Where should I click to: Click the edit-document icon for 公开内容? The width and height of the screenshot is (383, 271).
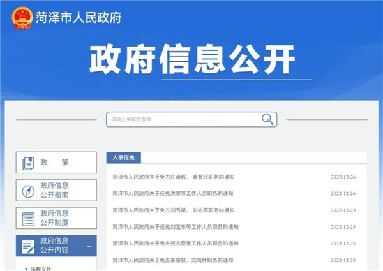(x=28, y=247)
